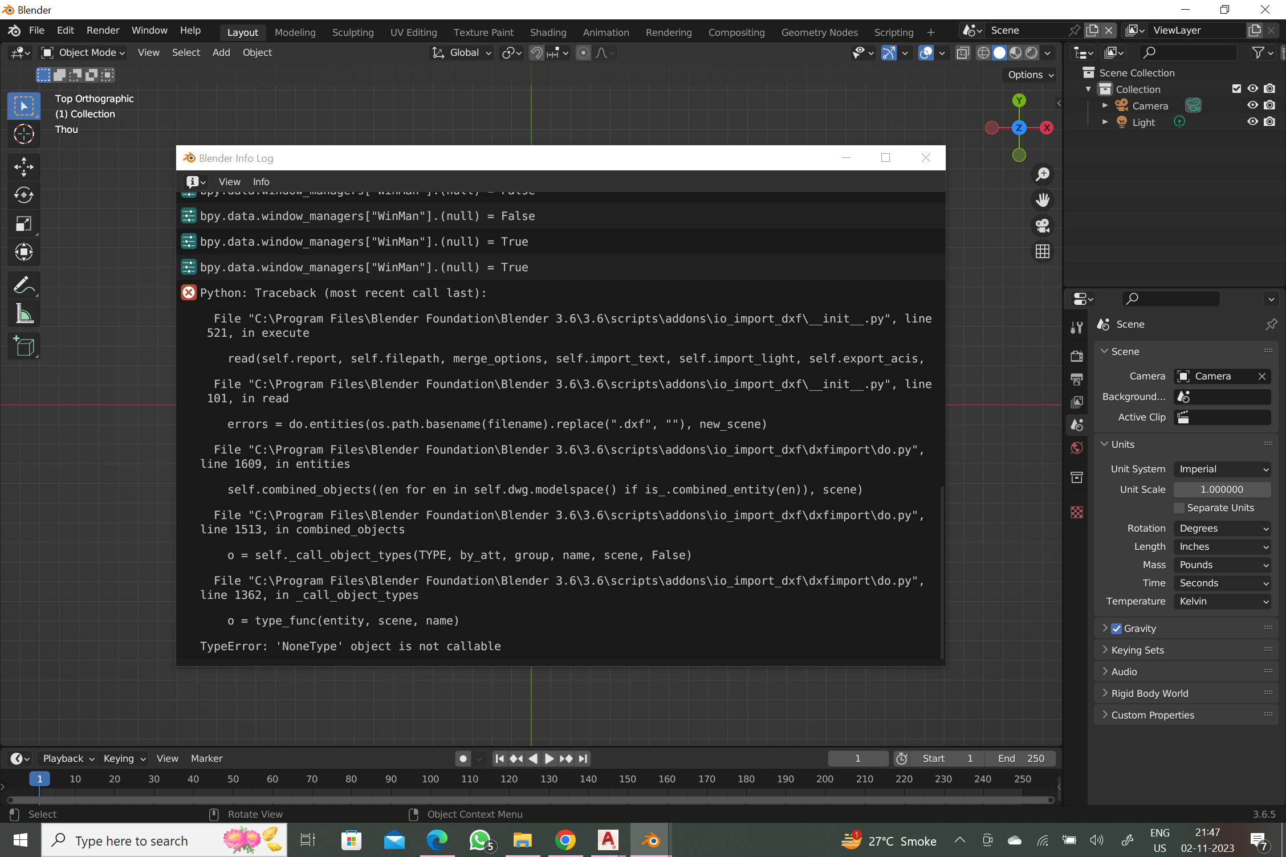Open the Render menu
The height and width of the screenshot is (857, 1286).
103,31
